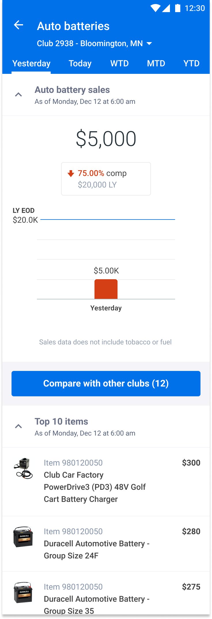Tap the Wi-Fi status icon

156,8
